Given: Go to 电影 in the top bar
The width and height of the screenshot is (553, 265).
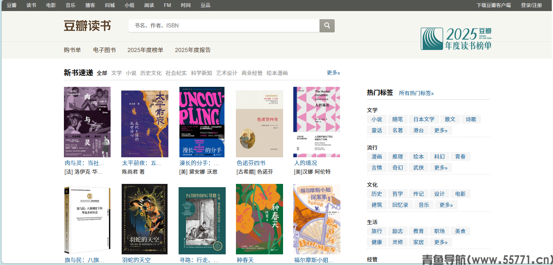Looking at the screenshot, I should click(51, 5).
